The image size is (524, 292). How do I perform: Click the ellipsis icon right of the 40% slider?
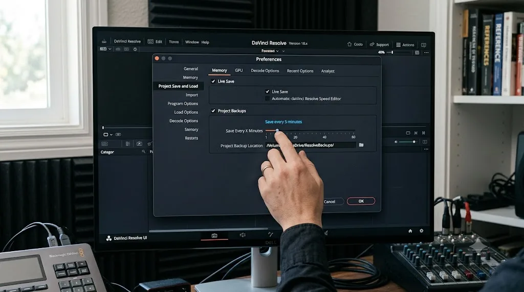[426, 53]
